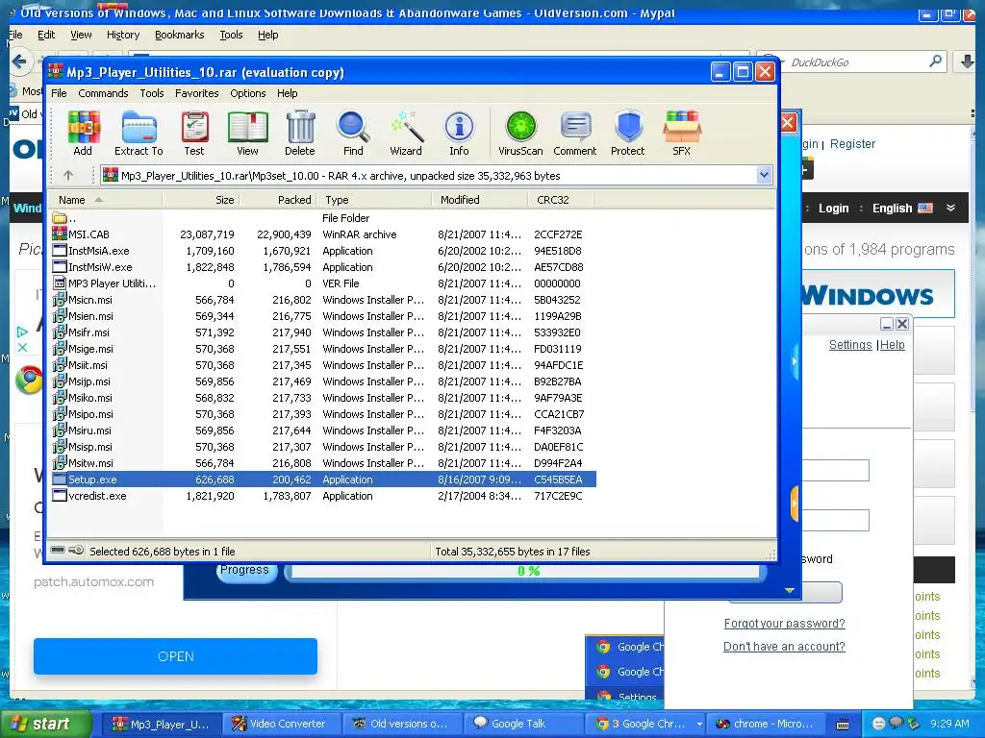The width and height of the screenshot is (985, 738).
Task: Open the Help link in Google Talk
Action: (892, 345)
